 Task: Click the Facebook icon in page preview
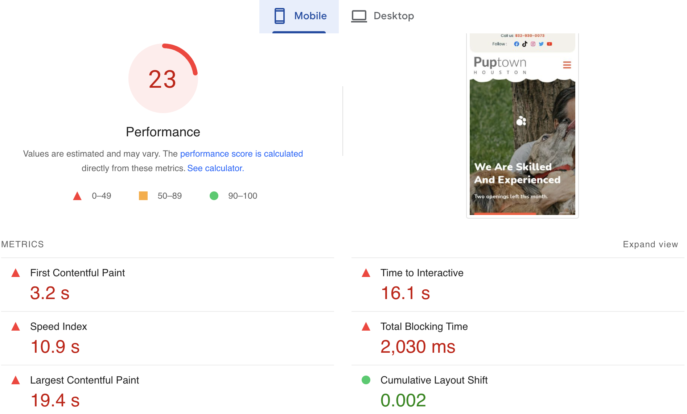517,44
